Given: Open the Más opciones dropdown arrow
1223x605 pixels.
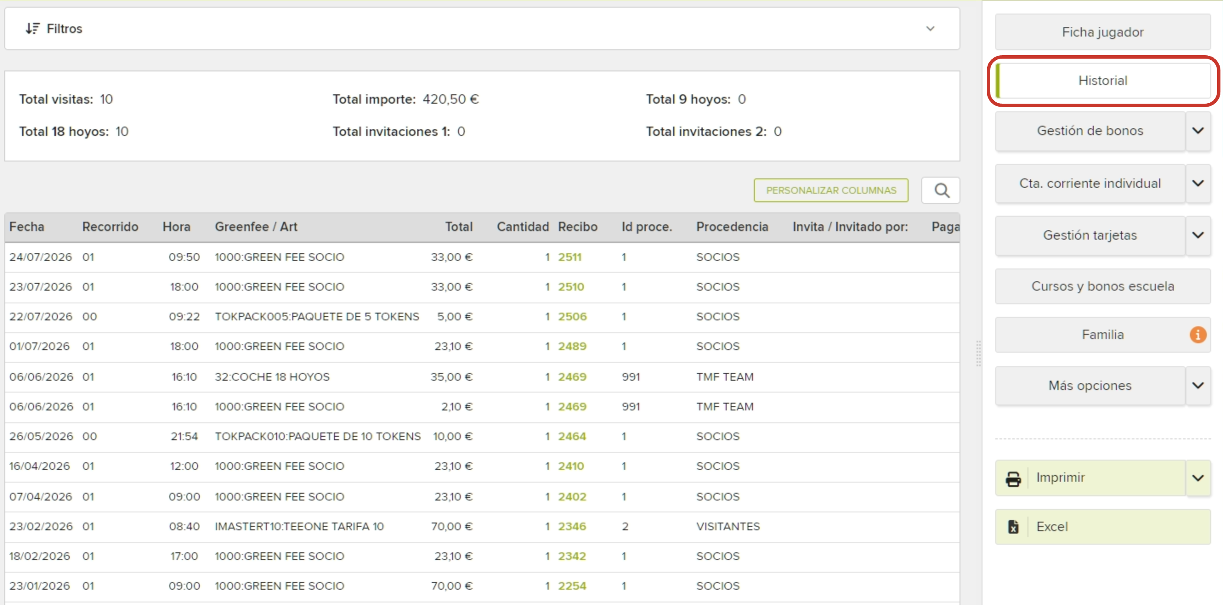Looking at the screenshot, I should 1198,385.
